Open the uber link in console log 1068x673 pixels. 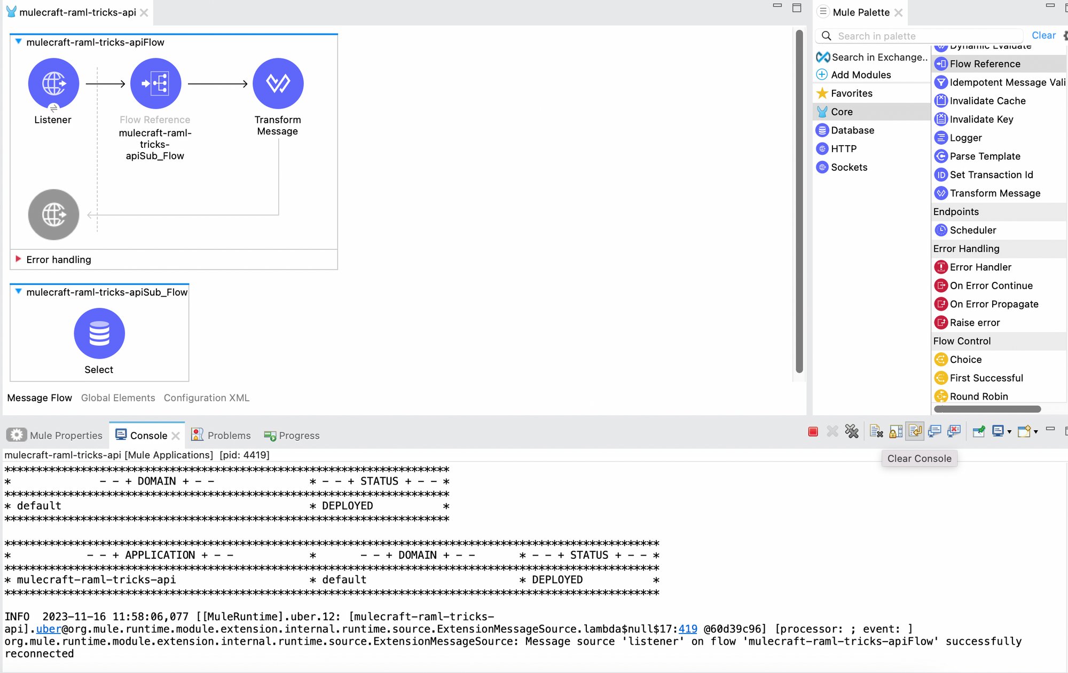pos(48,629)
